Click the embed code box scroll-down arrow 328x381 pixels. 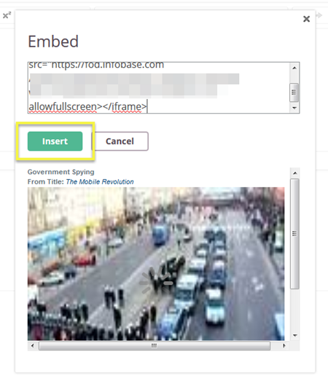tap(294, 108)
